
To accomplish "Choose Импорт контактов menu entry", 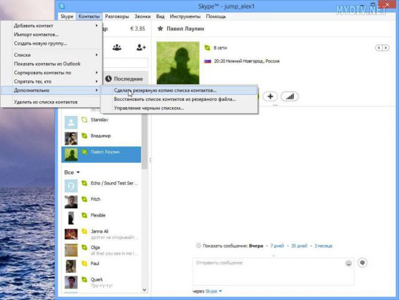I will 51,34.
